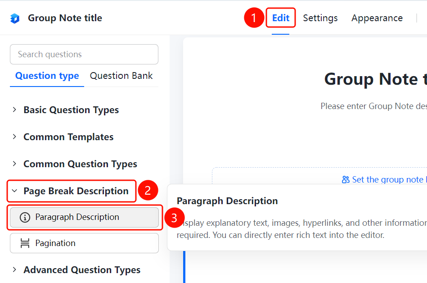Select the Question type tab

coord(47,76)
